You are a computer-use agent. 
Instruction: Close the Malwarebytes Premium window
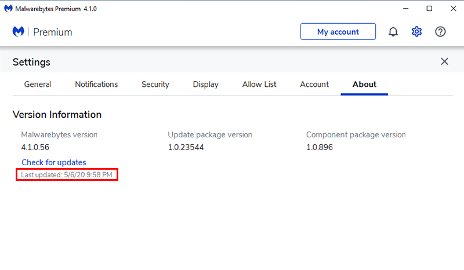452,9
